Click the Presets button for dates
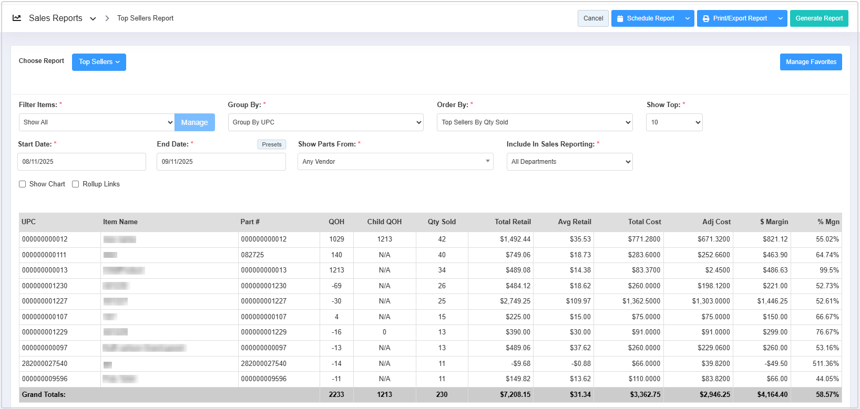This screenshot has height=409, width=860. coord(271,144)
